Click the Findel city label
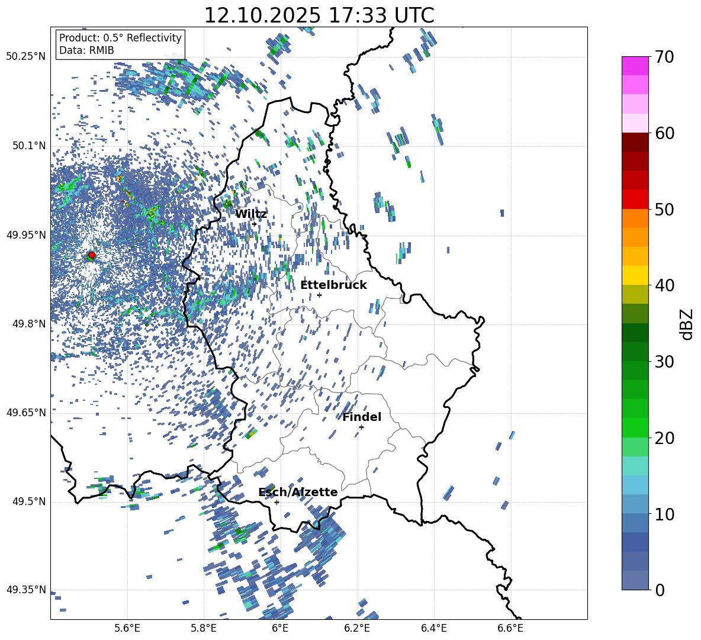The image size is (701, 640). pyautogui.click(x=362, y=417)
